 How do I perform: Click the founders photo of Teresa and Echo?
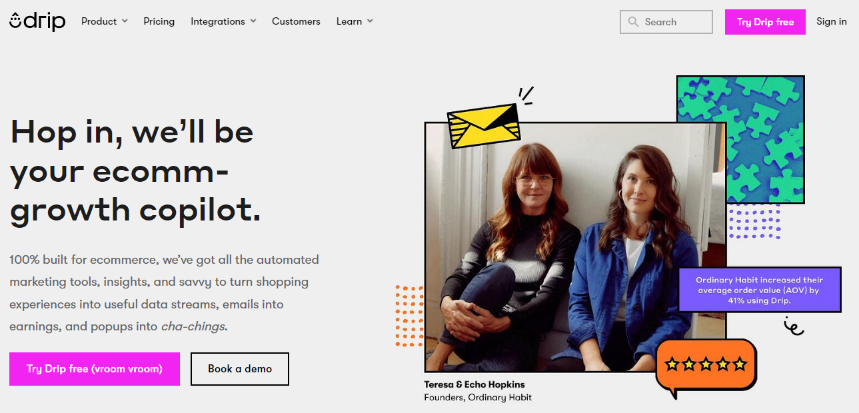(573, 246)
